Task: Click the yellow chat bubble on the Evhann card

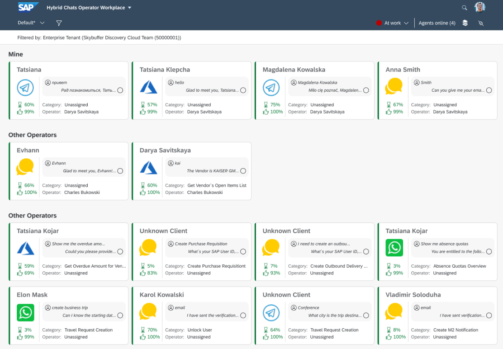Action: pos(25,167)
